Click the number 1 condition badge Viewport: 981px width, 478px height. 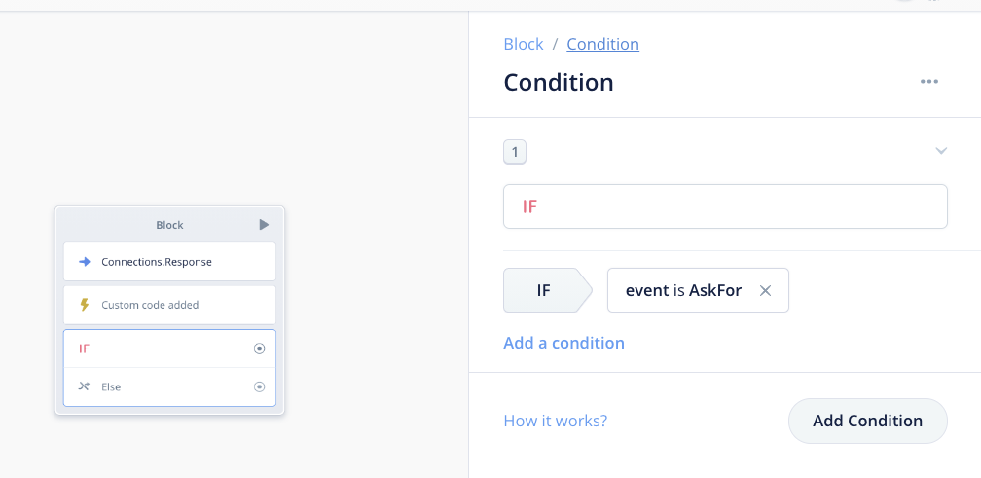coord(515,152)
